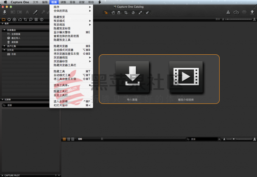Collapse the 用户汇集 user collections group
257x177 pixels.
point(4,46)
